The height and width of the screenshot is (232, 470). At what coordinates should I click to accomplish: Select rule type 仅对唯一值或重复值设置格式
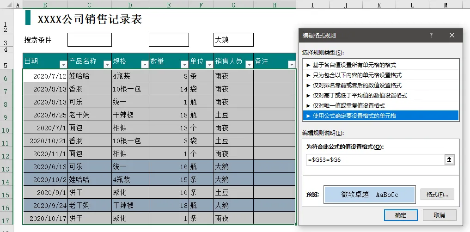point(381,105)
